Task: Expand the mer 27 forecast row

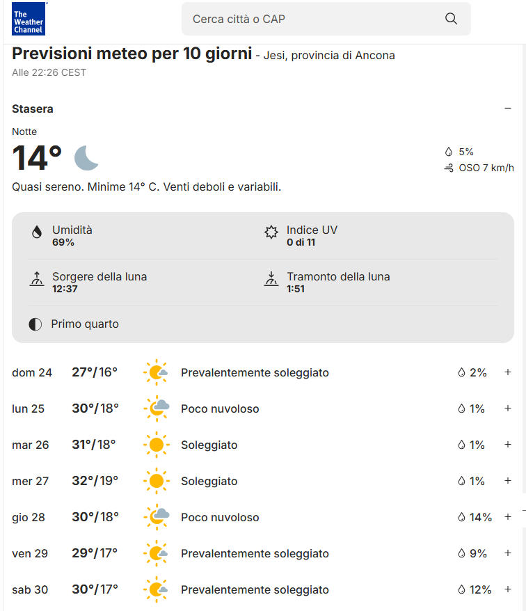Action: click(508, 481)
